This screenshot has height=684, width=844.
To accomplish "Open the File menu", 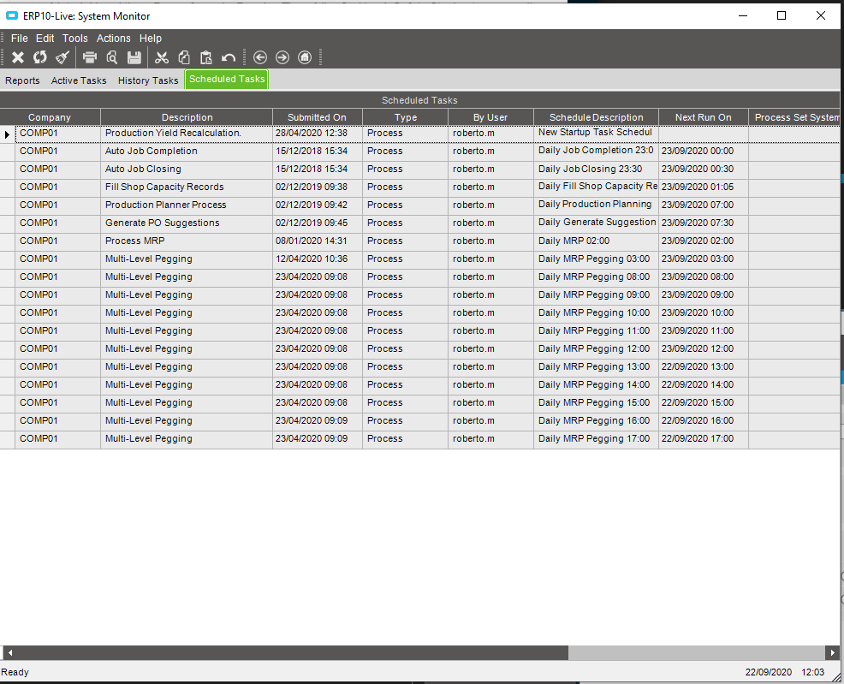I will [20, 39].
